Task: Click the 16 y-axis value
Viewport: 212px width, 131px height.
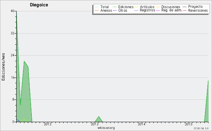Action: pyautogui.click(x=13, y=78)
